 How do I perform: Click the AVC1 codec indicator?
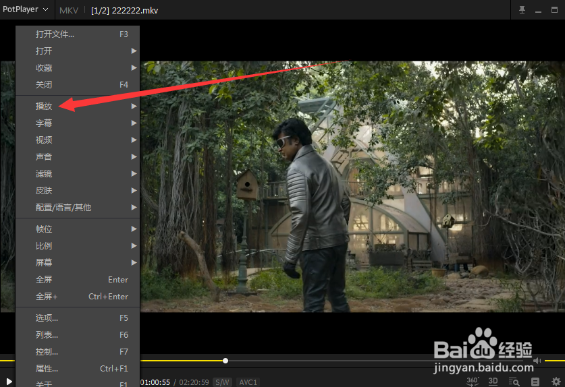click(248, 382)
